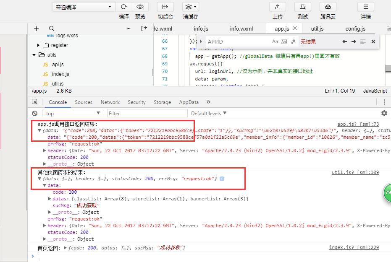This screenshot has width=391, height=262.
Task: Open the Storage tab
Action: click(x=163, y=102)
